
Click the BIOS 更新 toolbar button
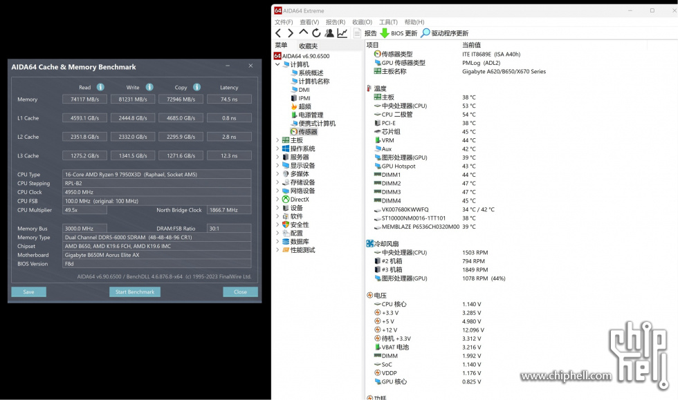coord(398,33)
